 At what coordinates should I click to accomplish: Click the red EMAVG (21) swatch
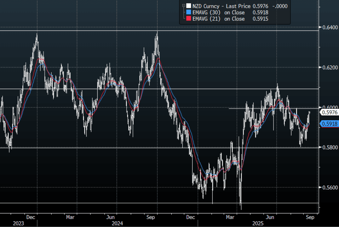coord(188,19)
